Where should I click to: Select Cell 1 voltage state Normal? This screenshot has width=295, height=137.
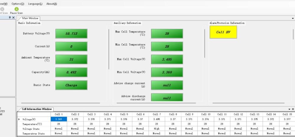coord(59,129)
